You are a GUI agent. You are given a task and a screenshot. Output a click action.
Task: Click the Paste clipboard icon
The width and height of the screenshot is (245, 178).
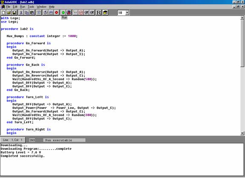pyautogui.click(x=32, y=12)
